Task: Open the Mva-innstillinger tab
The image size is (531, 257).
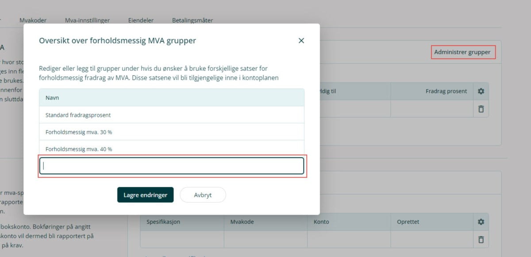Action: coord(87,20)
